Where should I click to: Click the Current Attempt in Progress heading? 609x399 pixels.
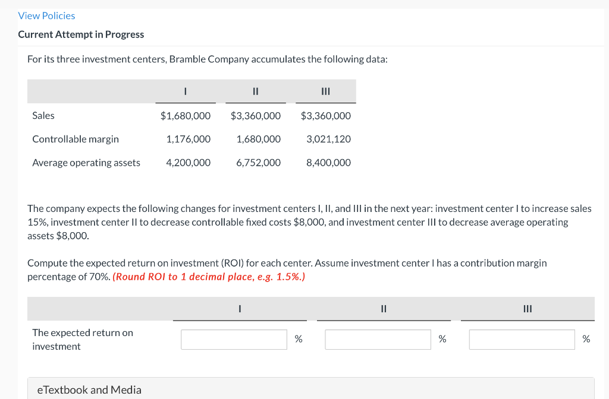(81, 34)
